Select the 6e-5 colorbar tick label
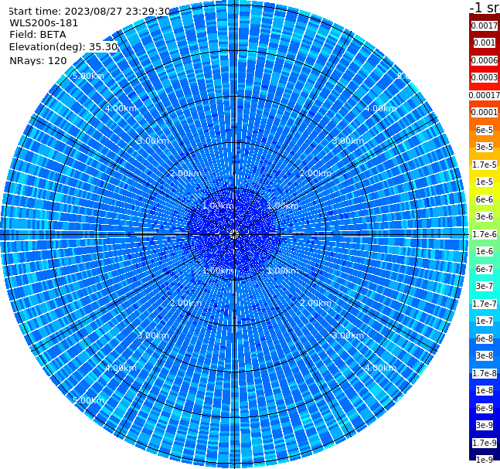Image resolution: width=500 pixels, height=469 pixels. tap(485, 130)
